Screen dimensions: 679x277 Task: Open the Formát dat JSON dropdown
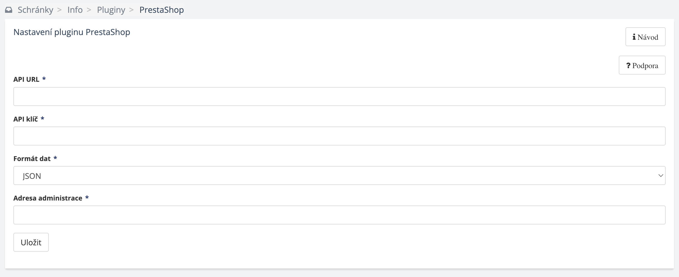tap(339, 175)
